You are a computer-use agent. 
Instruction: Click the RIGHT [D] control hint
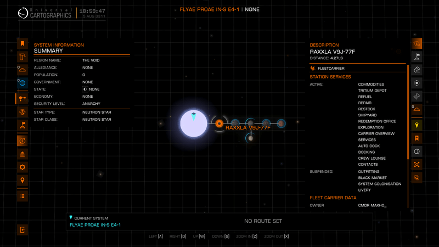178,237
